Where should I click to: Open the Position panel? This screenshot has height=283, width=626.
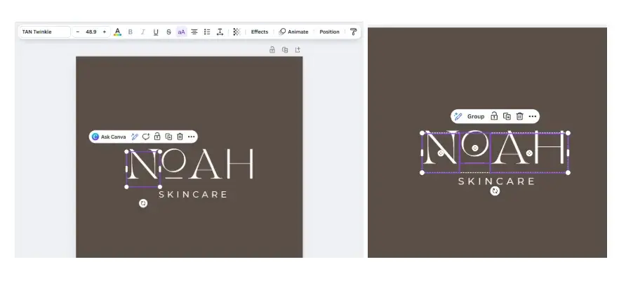[329, 32]
